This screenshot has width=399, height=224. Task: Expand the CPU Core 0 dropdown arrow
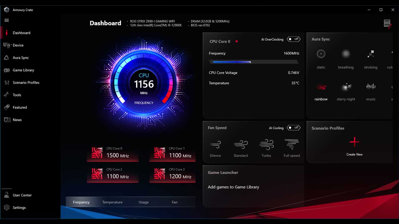click(237, 42)
